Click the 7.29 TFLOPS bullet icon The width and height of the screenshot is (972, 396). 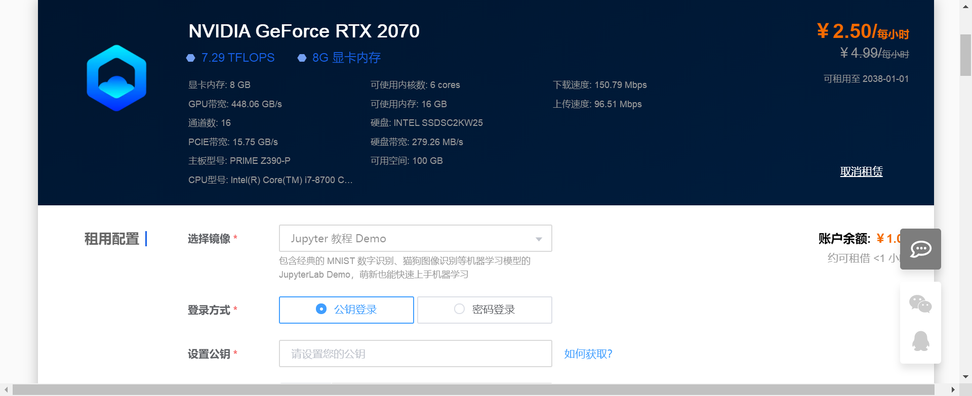pos(191,58)
